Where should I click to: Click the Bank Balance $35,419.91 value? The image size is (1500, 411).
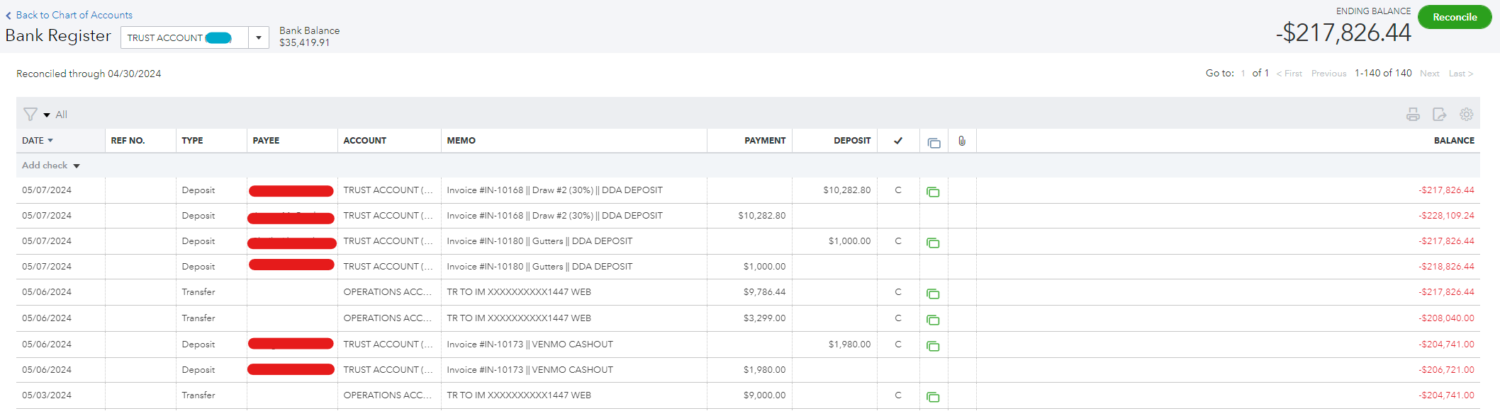coord(304,42)
